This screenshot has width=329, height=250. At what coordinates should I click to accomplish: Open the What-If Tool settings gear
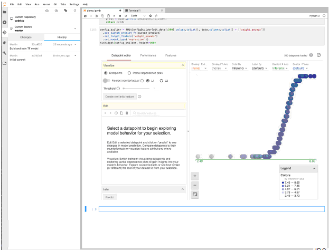pos(311,55)
